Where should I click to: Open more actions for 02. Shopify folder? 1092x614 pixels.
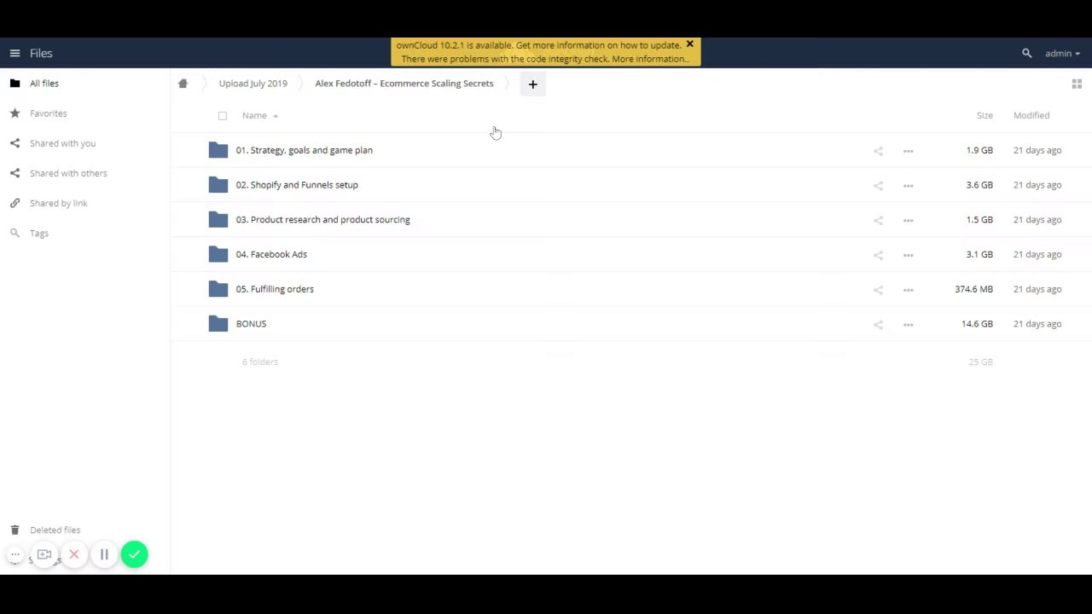coord(908,186)
